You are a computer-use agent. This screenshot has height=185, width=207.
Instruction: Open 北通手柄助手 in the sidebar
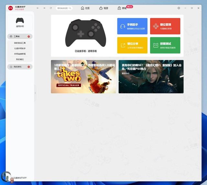click(20, 48)
